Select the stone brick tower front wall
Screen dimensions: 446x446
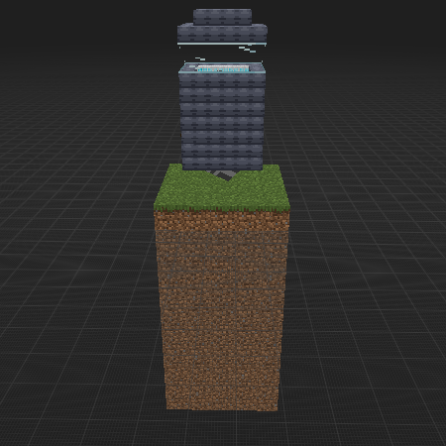point(222,122)
